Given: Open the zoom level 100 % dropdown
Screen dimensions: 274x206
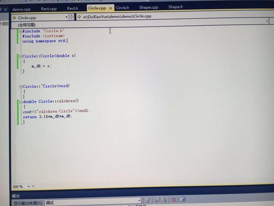Looking at the screenshot, I should (28, 186).
